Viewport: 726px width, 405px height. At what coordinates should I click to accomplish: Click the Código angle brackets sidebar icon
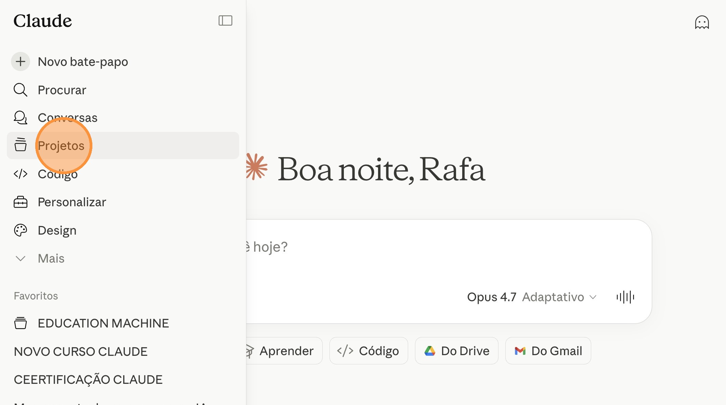(x=21, y=174)
